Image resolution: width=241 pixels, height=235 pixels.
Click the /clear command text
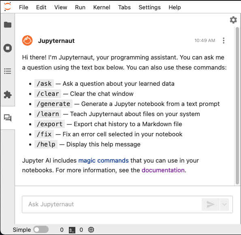click(x=48, y=94)
